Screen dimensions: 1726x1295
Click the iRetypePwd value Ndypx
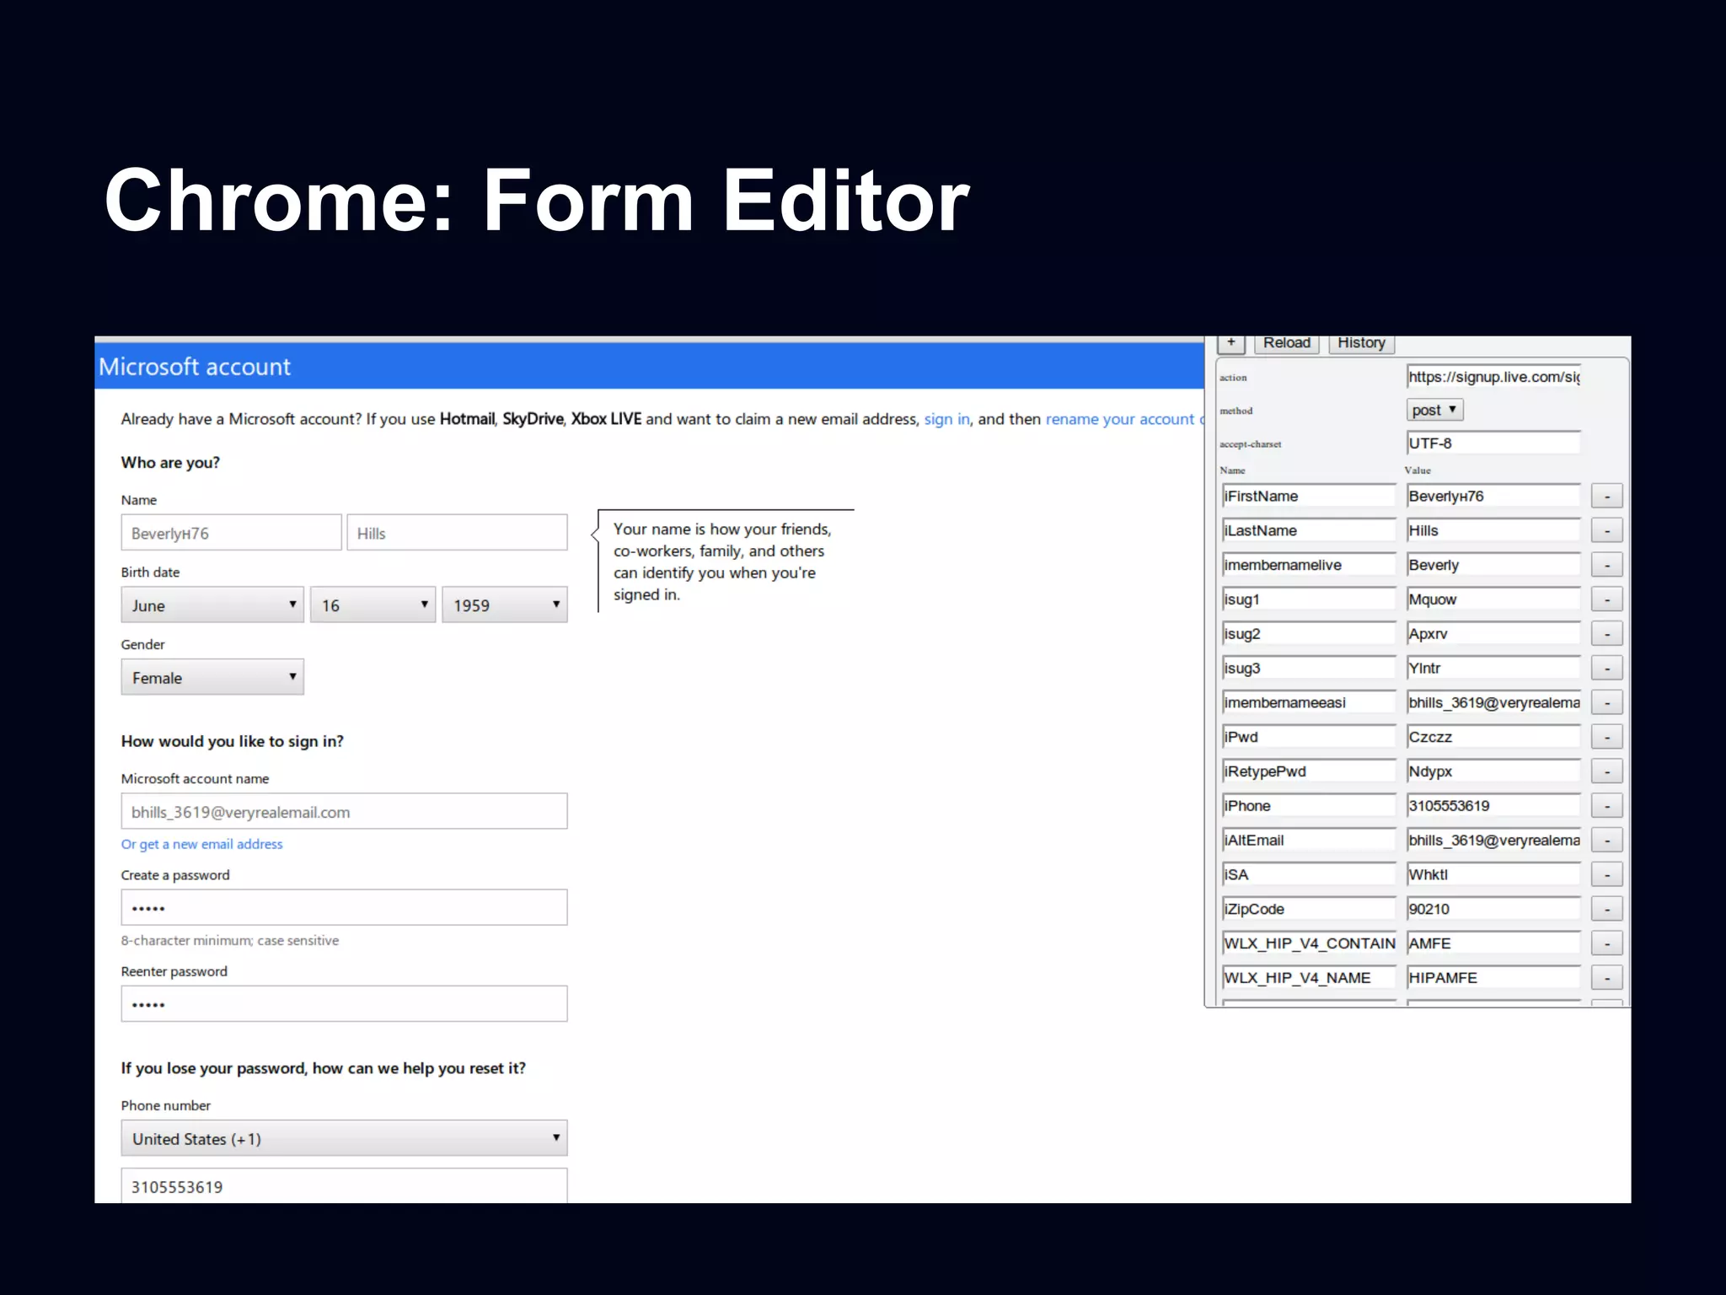coord(1493,771)
